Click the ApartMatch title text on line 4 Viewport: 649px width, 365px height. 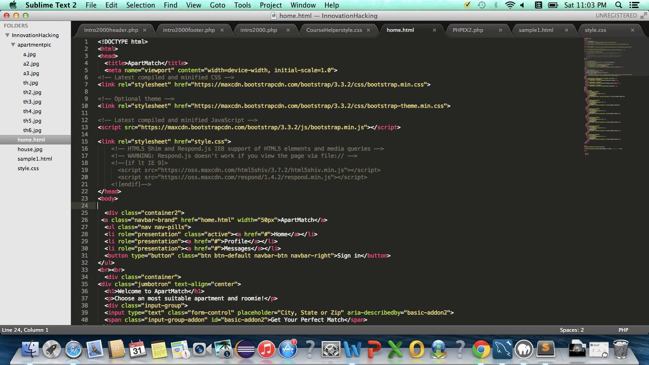[144, 63]
